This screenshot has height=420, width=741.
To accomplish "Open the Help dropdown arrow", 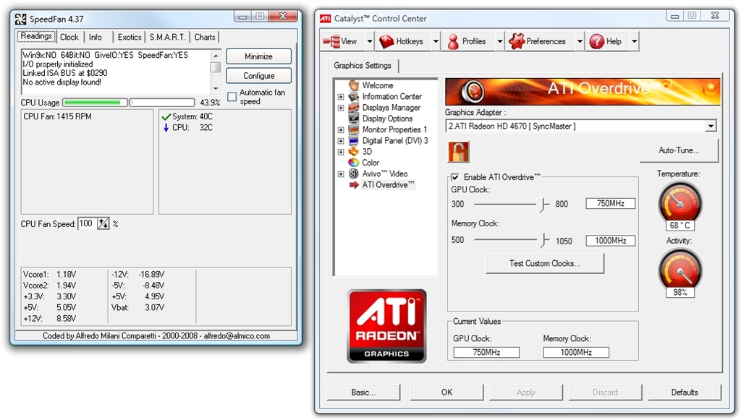I will pyautogui.click(x=634, y=41).
